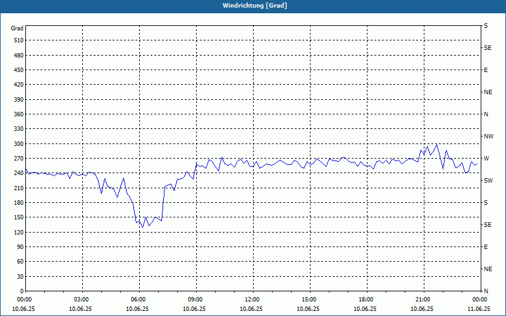Select the 210 degree axis label
This screenshot has height=316, width=506.
pos(19,188)
